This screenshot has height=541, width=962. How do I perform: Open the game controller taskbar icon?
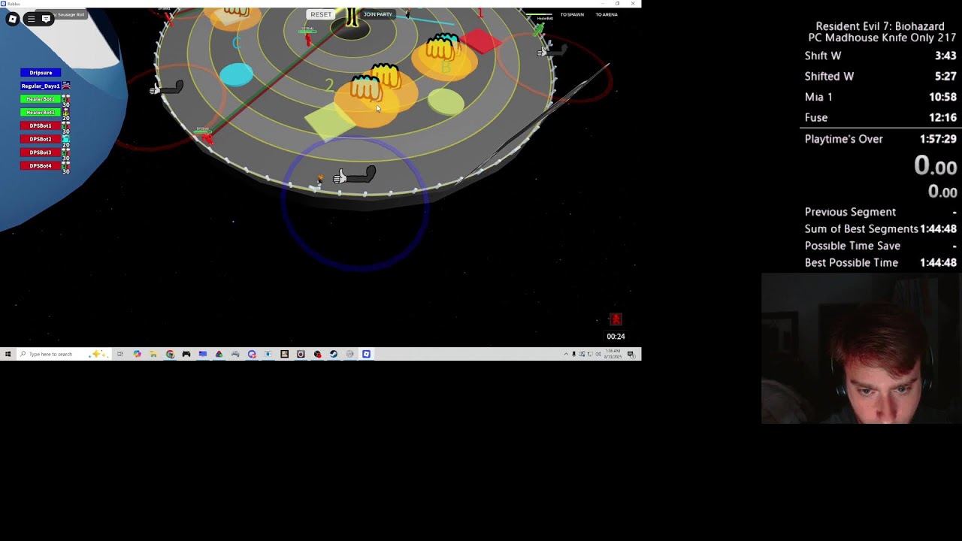(x=186, y=354)
